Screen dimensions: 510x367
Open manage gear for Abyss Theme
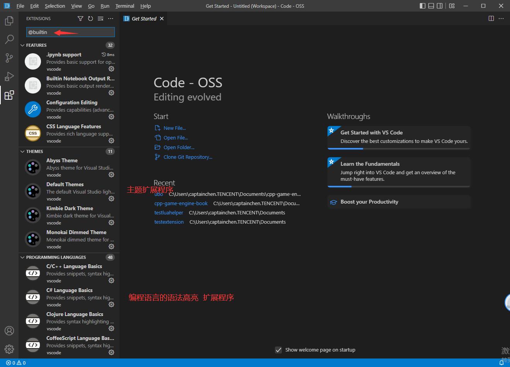tap(111, 175)
